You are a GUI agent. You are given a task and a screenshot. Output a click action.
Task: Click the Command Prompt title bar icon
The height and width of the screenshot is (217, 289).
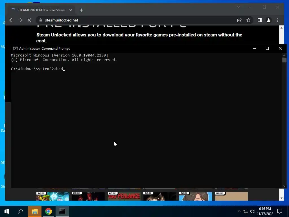coord(16,49)
